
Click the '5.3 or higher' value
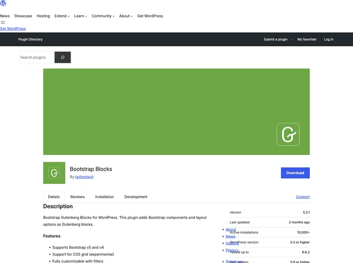[x=300, y=242]
